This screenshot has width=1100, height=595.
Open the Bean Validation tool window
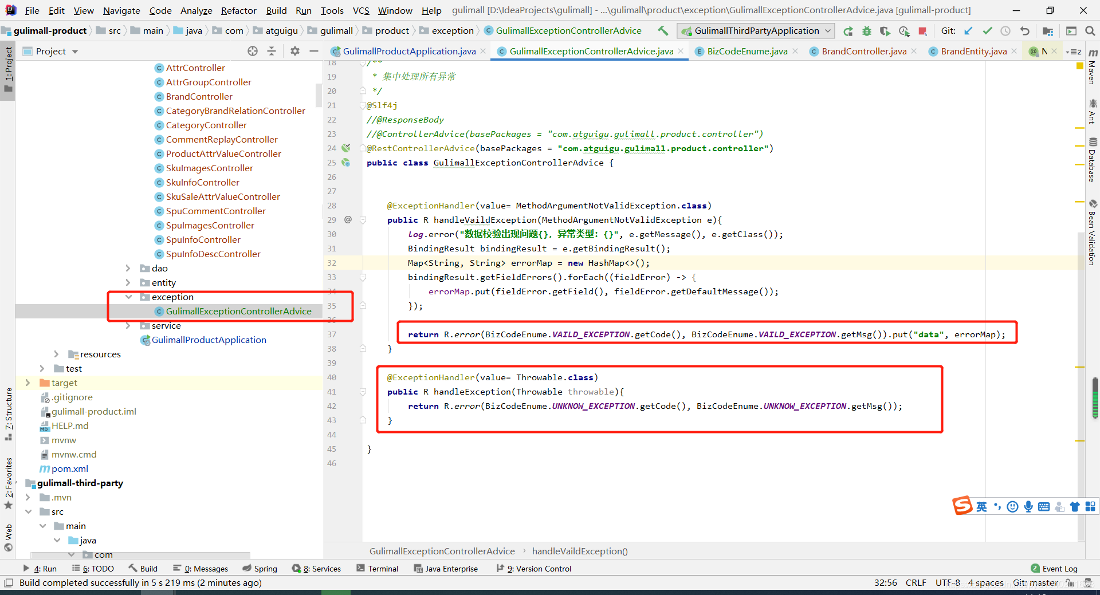click(1093, 233)
